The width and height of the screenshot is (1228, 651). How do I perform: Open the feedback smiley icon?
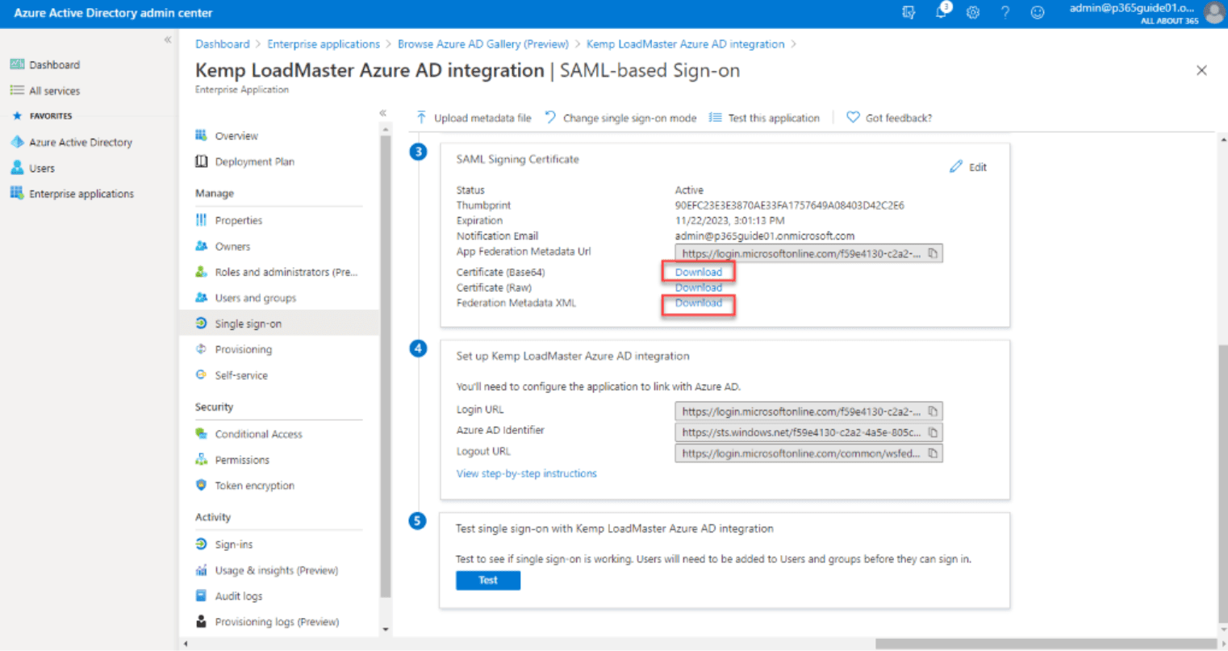point(1038,13)
